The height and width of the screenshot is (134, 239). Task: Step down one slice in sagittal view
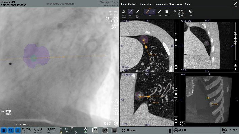[176, 99]
